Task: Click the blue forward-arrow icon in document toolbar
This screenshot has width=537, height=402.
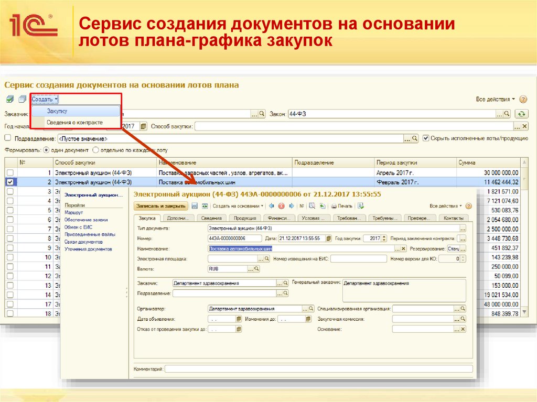Action: pos(292,205)
